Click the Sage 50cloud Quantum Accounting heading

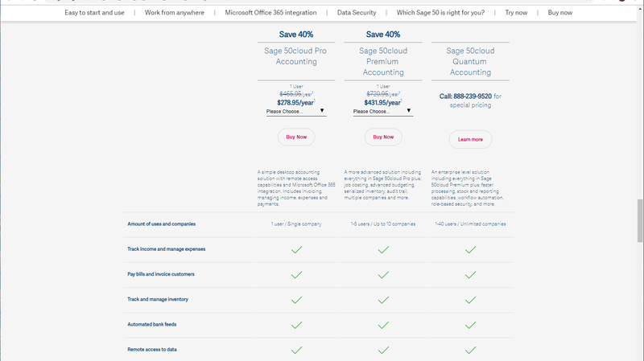(470, 62)
